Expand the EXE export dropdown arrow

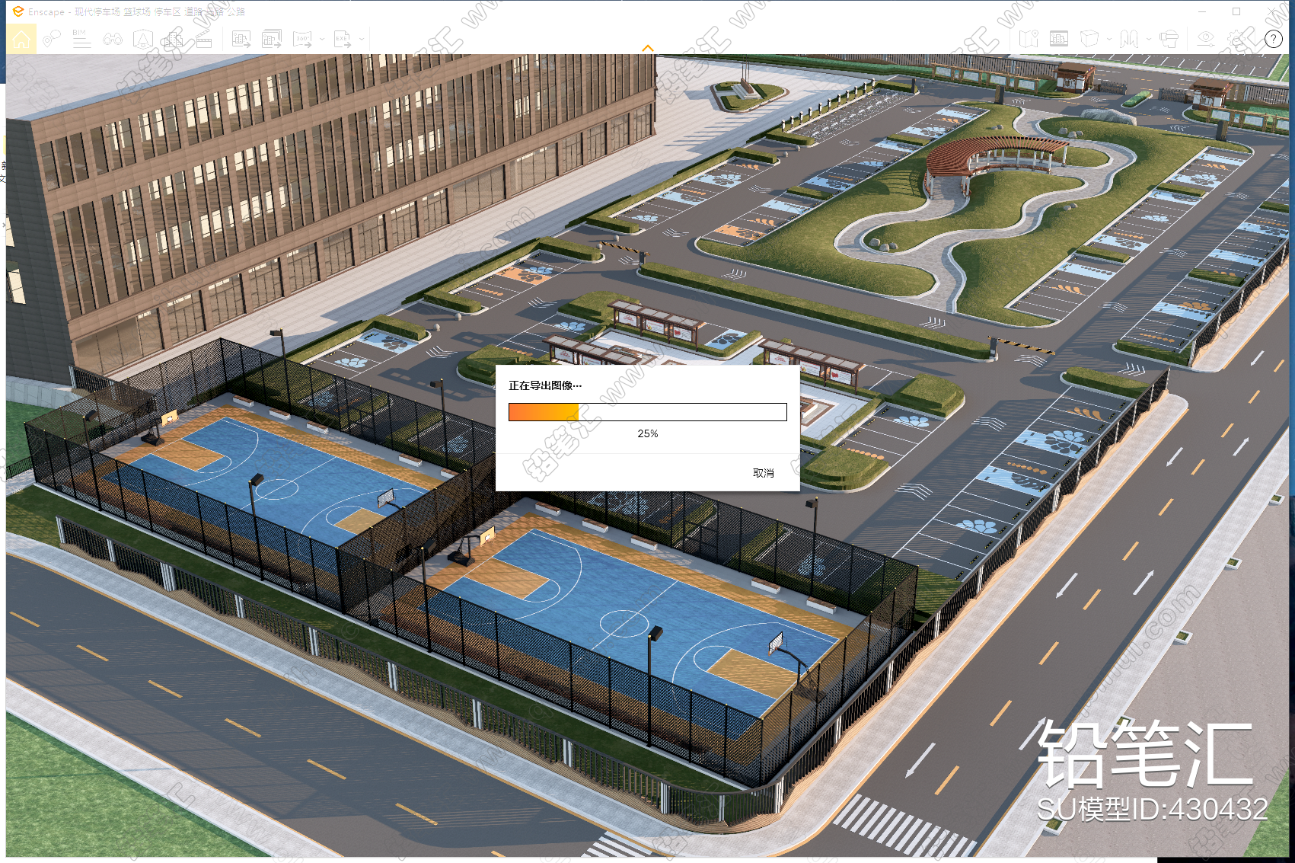point(362,39)
